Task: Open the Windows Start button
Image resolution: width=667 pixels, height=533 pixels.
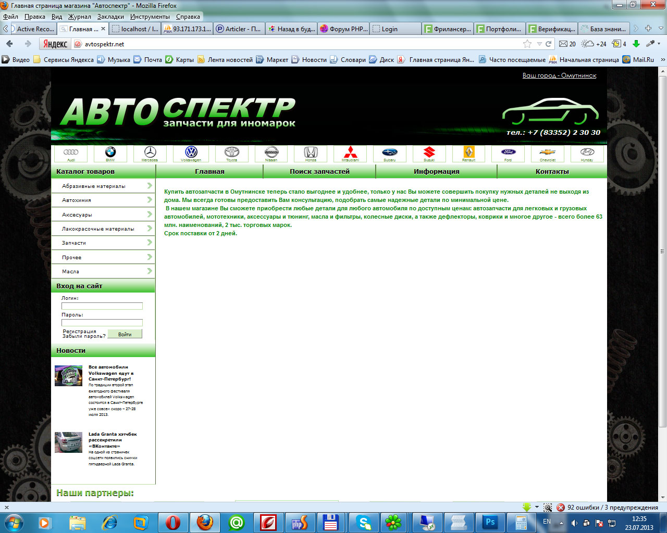Action: (13, 522)
